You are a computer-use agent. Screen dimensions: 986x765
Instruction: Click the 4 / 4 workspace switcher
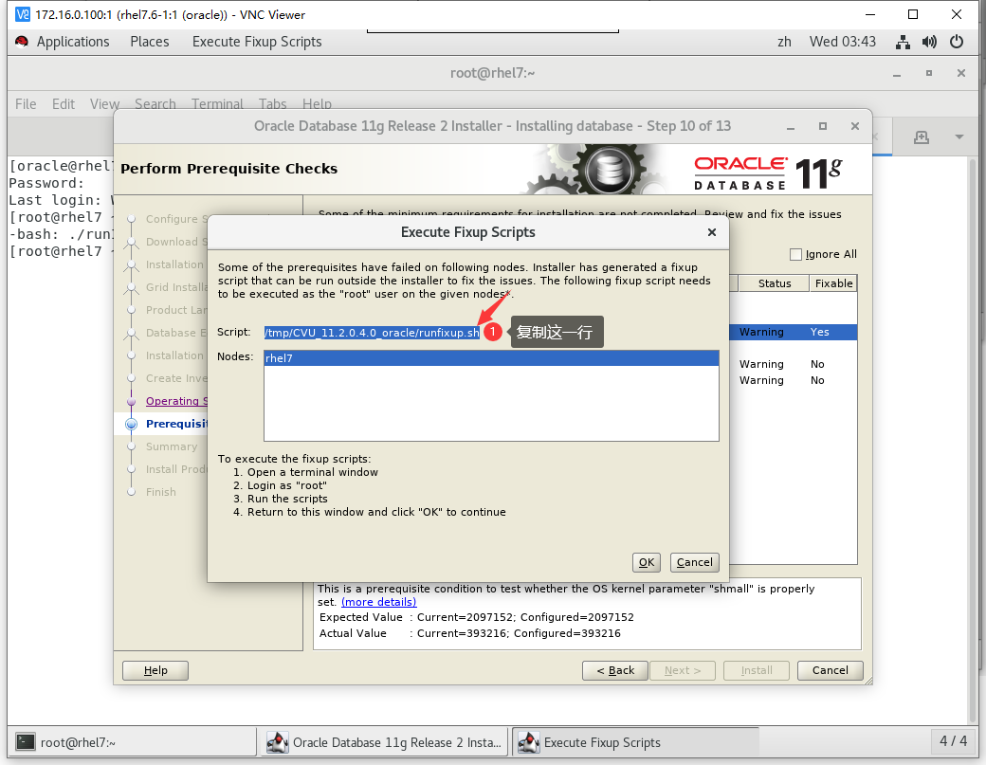point(954,741)
